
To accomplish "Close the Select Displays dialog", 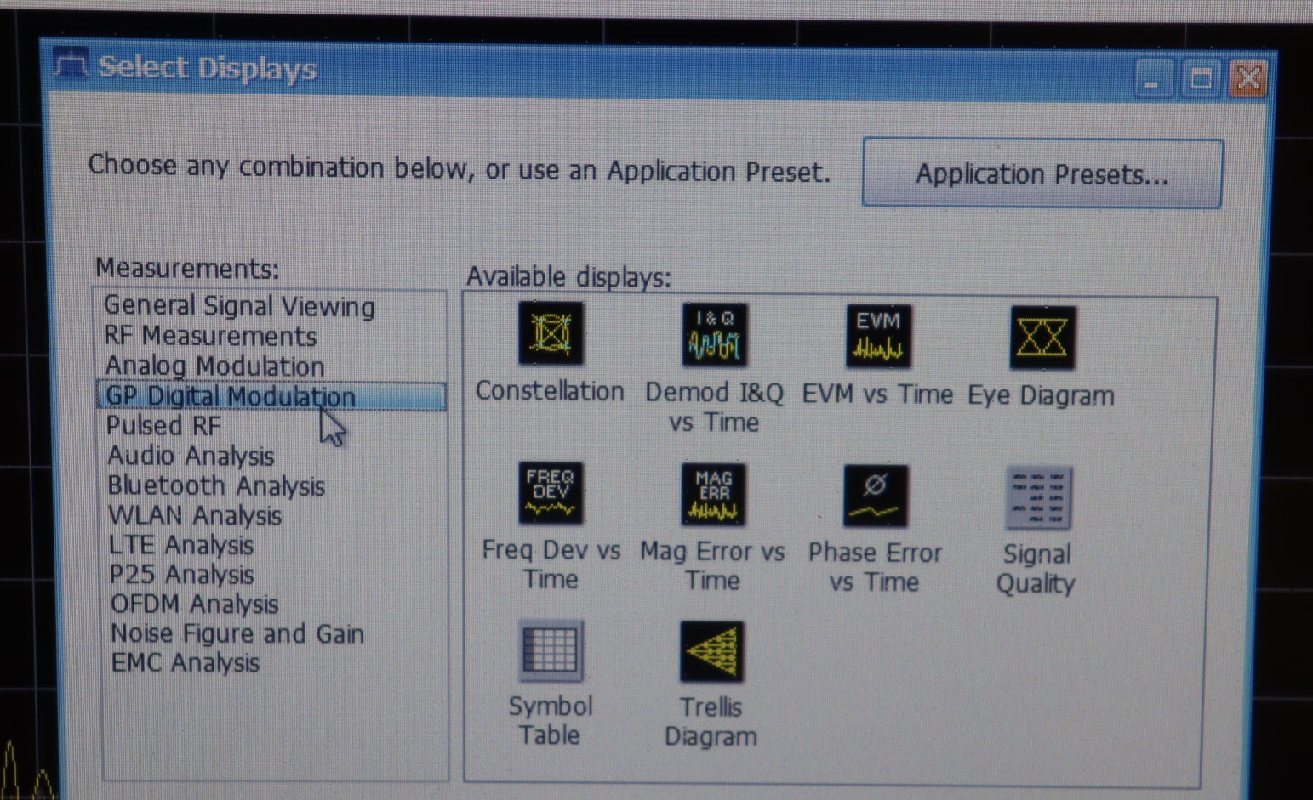I will click(1248, 79).
